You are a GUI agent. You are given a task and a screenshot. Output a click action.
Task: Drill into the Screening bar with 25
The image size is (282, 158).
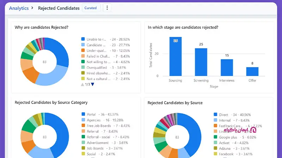tap(201, 62)
